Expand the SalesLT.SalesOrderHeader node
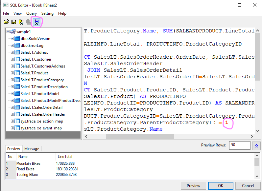Screen dimensions: 262x191 (12, 114)
